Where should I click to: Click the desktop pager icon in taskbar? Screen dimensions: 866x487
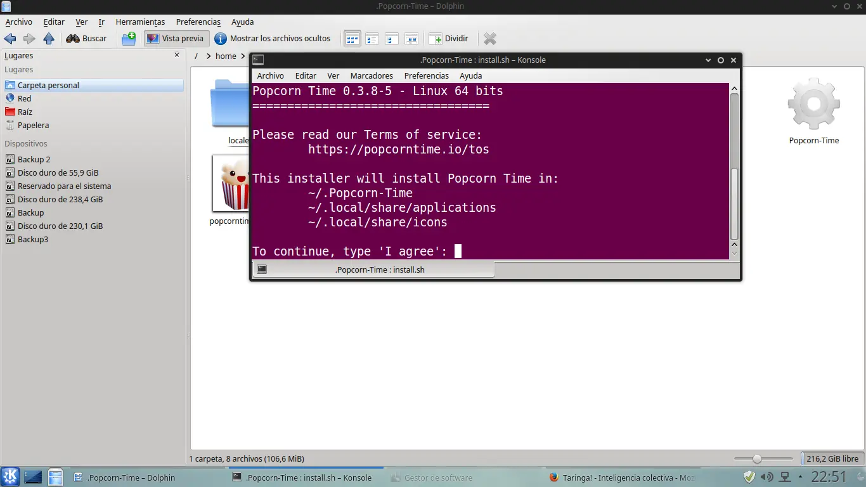(x=33, y=477)
